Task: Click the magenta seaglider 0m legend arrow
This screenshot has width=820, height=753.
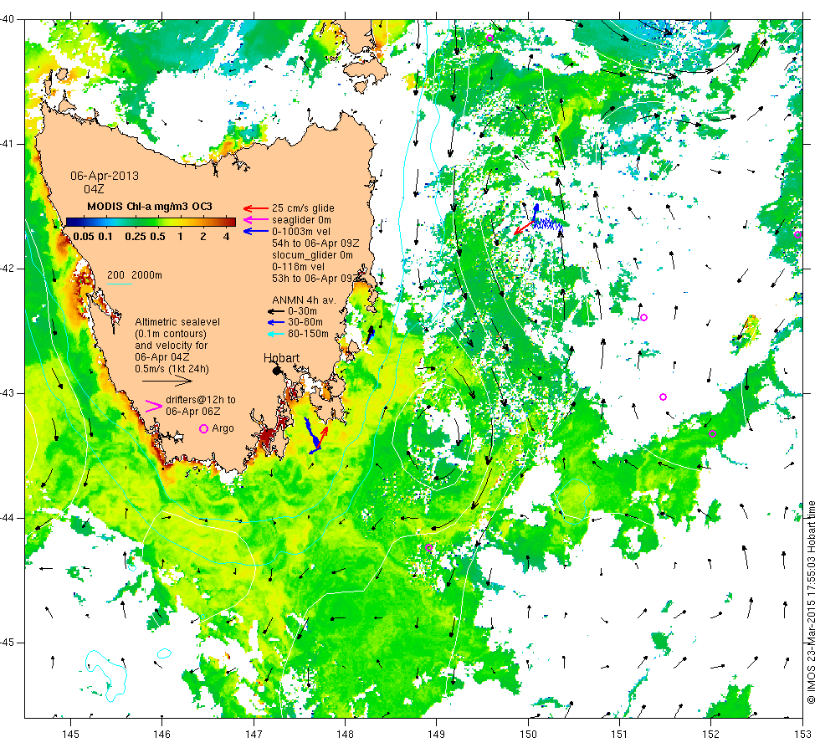Action: point(256,219)
